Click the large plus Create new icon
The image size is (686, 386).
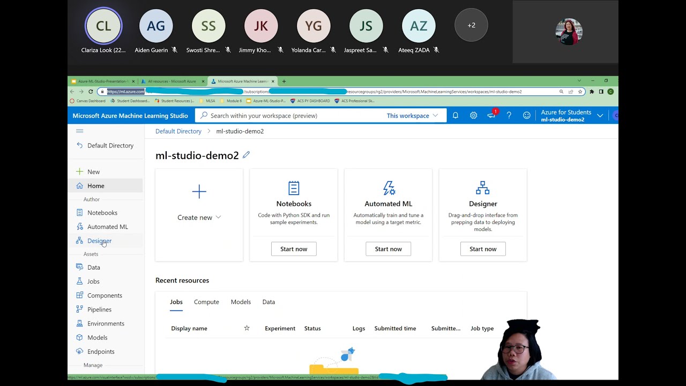coord(199,191)
